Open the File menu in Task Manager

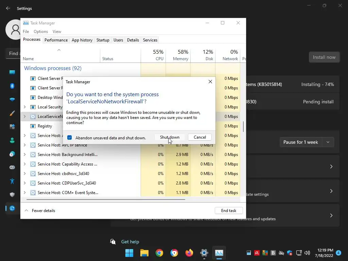(x=26, y=32)
